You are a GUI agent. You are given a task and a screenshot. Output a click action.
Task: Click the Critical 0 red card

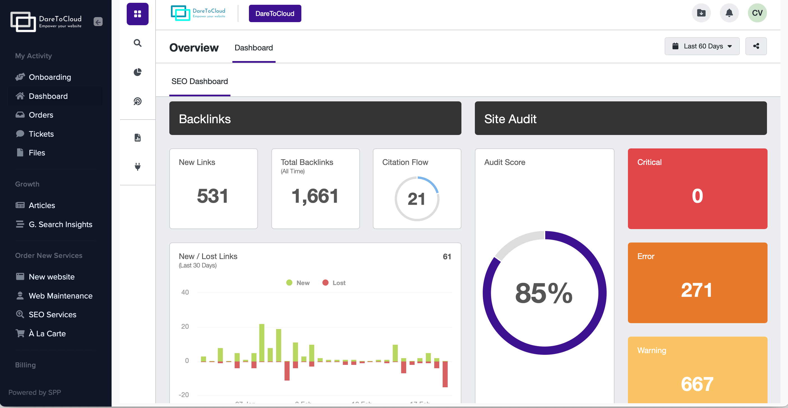click(697, 188)
